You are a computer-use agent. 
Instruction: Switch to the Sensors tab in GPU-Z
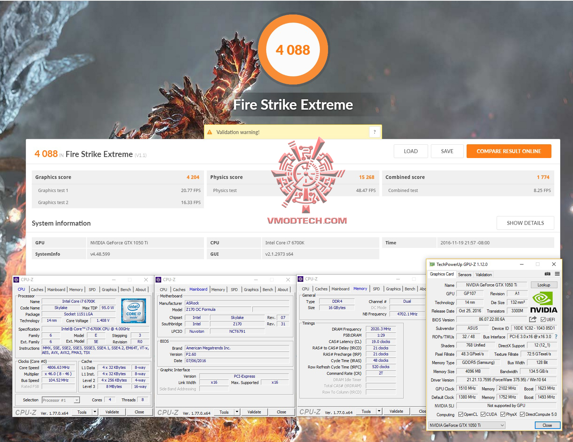click(x=464, y=275)
